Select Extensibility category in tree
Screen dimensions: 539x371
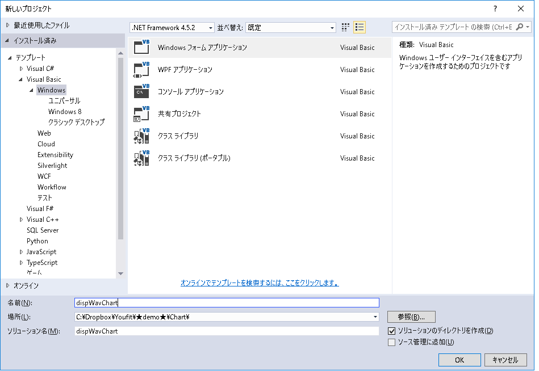pyautogui.click(x=55, y=155)
